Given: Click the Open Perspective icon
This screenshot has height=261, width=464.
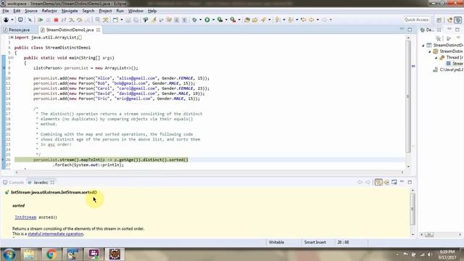Looking at the screenshot, I should 439,20.
